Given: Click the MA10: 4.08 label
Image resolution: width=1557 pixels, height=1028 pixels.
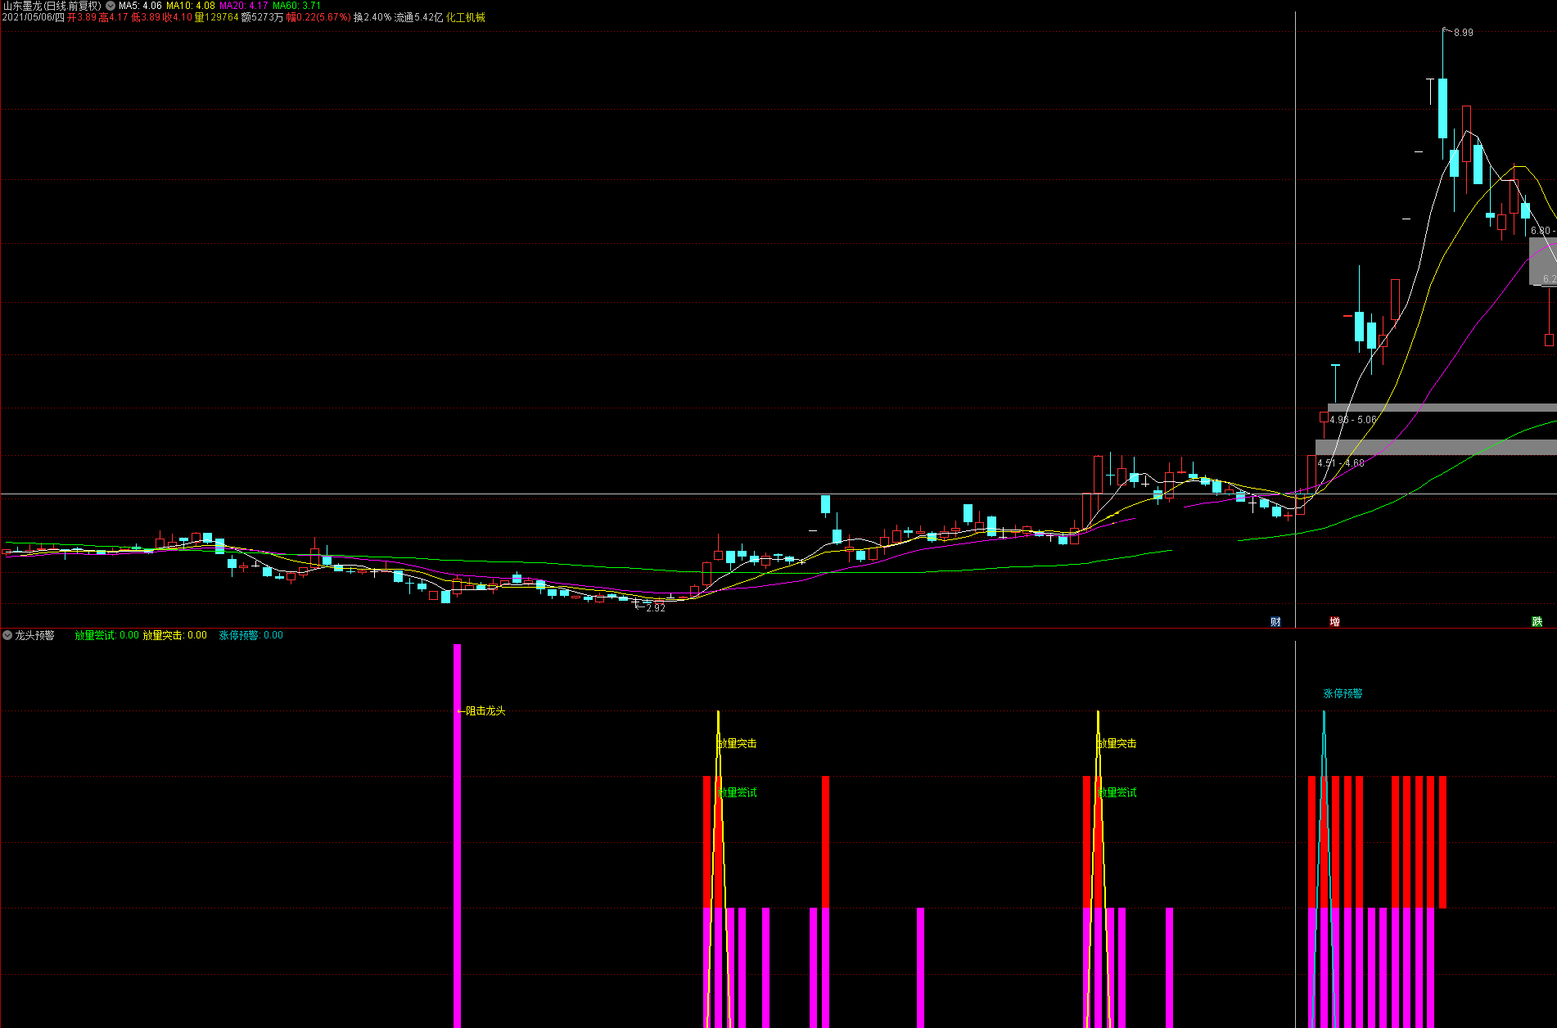Looking at the screenshot, I should coord(191,6).
